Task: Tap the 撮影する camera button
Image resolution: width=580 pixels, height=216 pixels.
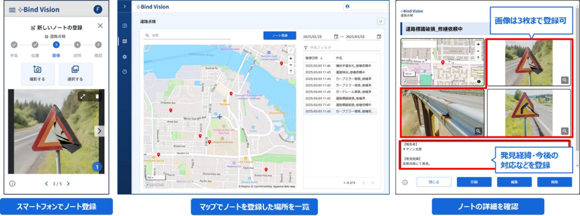Action: coord(37,74)
